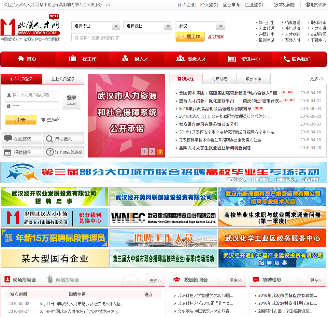328x317 pixels.
Task: Click the red speech icon for 急聘信息
Action: point(256,280)
